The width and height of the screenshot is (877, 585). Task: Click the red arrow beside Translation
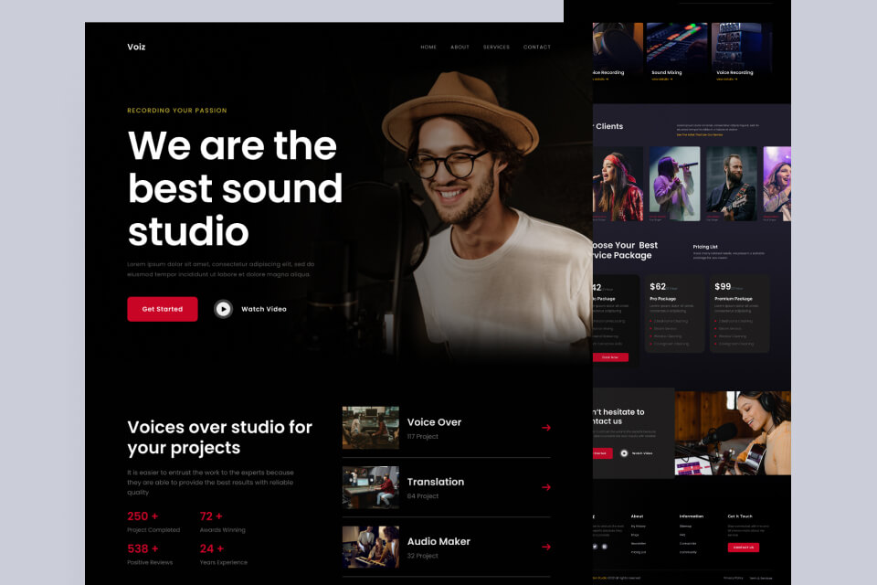tap(545, 487)
